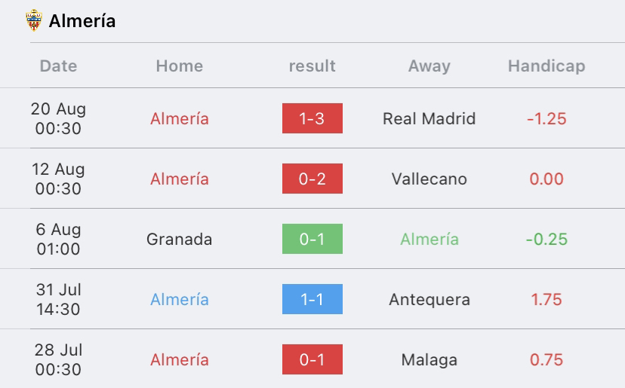Open the Granada home team link

180,239
